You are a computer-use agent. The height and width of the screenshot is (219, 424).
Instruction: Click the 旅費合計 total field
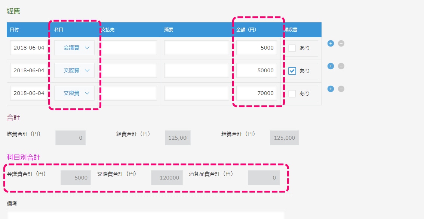pos(71,138)
